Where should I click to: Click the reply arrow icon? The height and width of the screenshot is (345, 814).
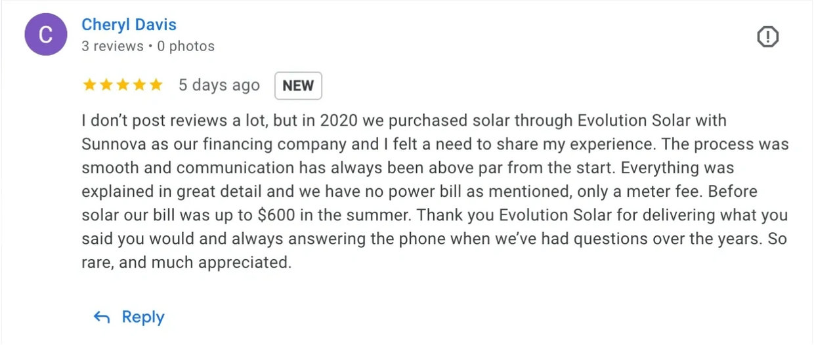pos(102,317)
